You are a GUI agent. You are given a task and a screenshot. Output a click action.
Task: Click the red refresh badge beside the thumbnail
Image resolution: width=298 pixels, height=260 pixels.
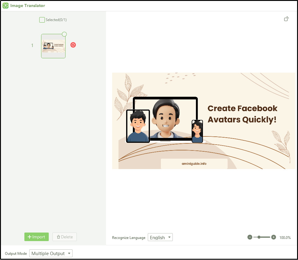pyautogui.click(x=73, y=45)
